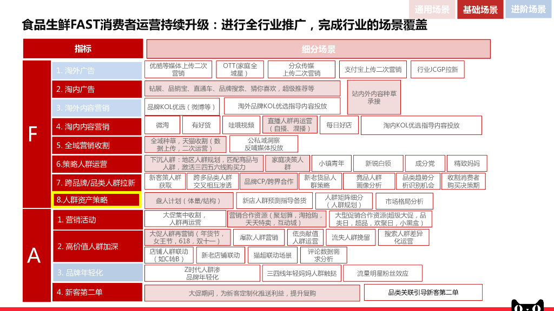Click 站内外内容种草承接 box
This screenshot has height=311, width=554.
(x=374, y=97)
